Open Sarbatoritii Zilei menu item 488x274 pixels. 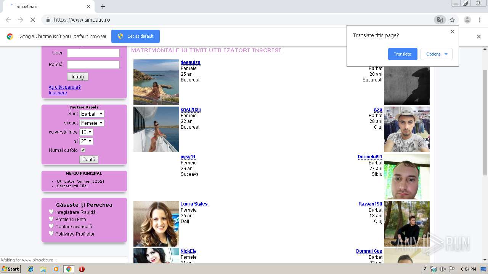pos(72,186)
